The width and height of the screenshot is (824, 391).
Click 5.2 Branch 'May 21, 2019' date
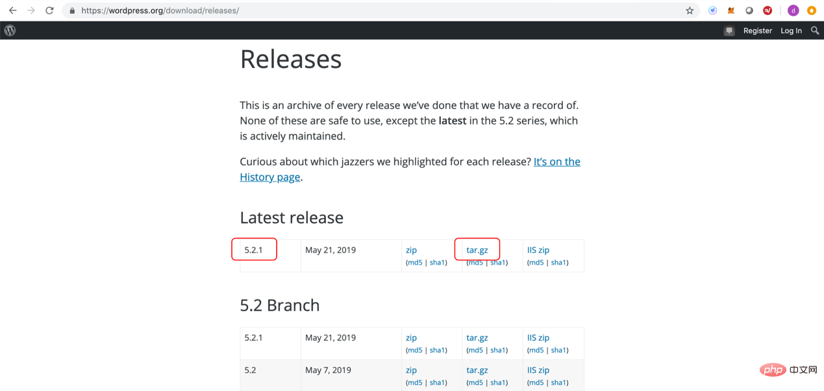331,337
